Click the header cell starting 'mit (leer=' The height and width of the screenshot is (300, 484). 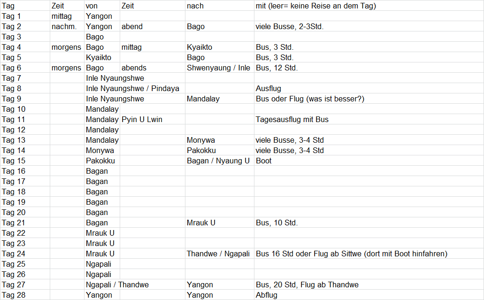coord(315,6)
